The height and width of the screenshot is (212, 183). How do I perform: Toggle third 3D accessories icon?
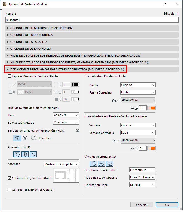(x=33, y=154)
